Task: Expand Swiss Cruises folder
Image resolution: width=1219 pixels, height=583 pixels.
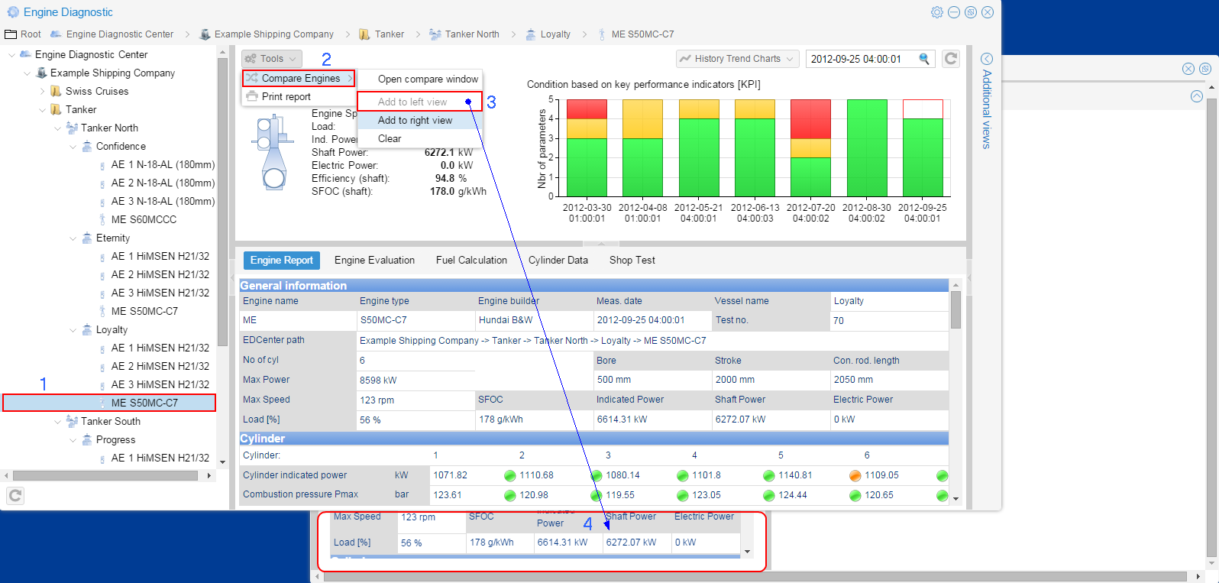Action: 43,92
